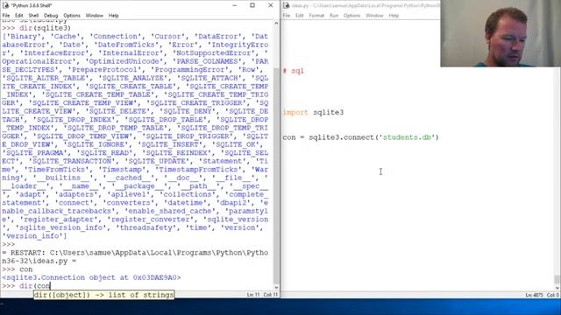
Task: Click shell scrollbar up arrow
Action: point(276,24)
